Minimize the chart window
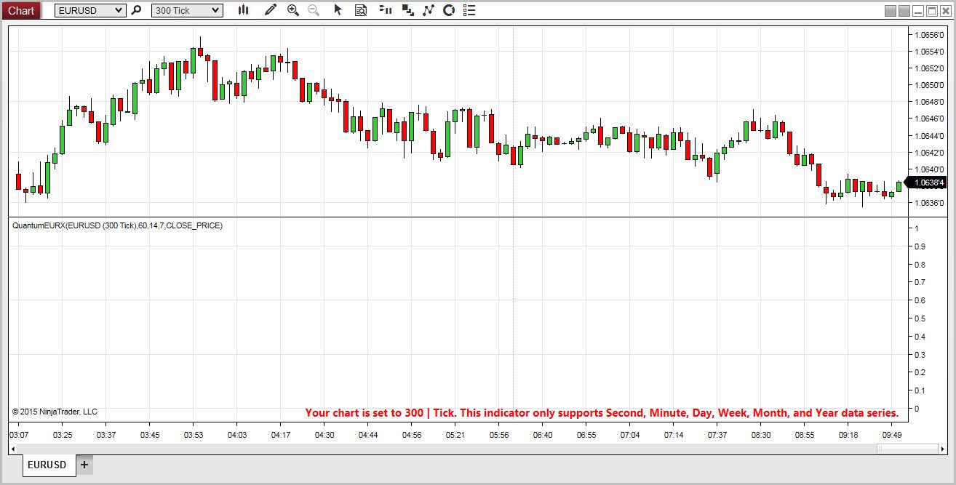Image resolution: width=956 pixels, height=485 pixels. tap(918, 11)
